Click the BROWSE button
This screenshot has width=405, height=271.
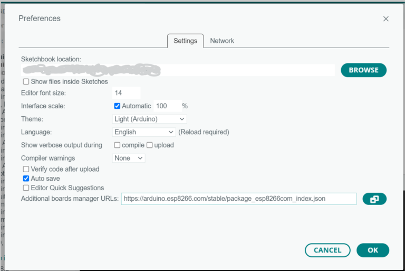point(363,70)
